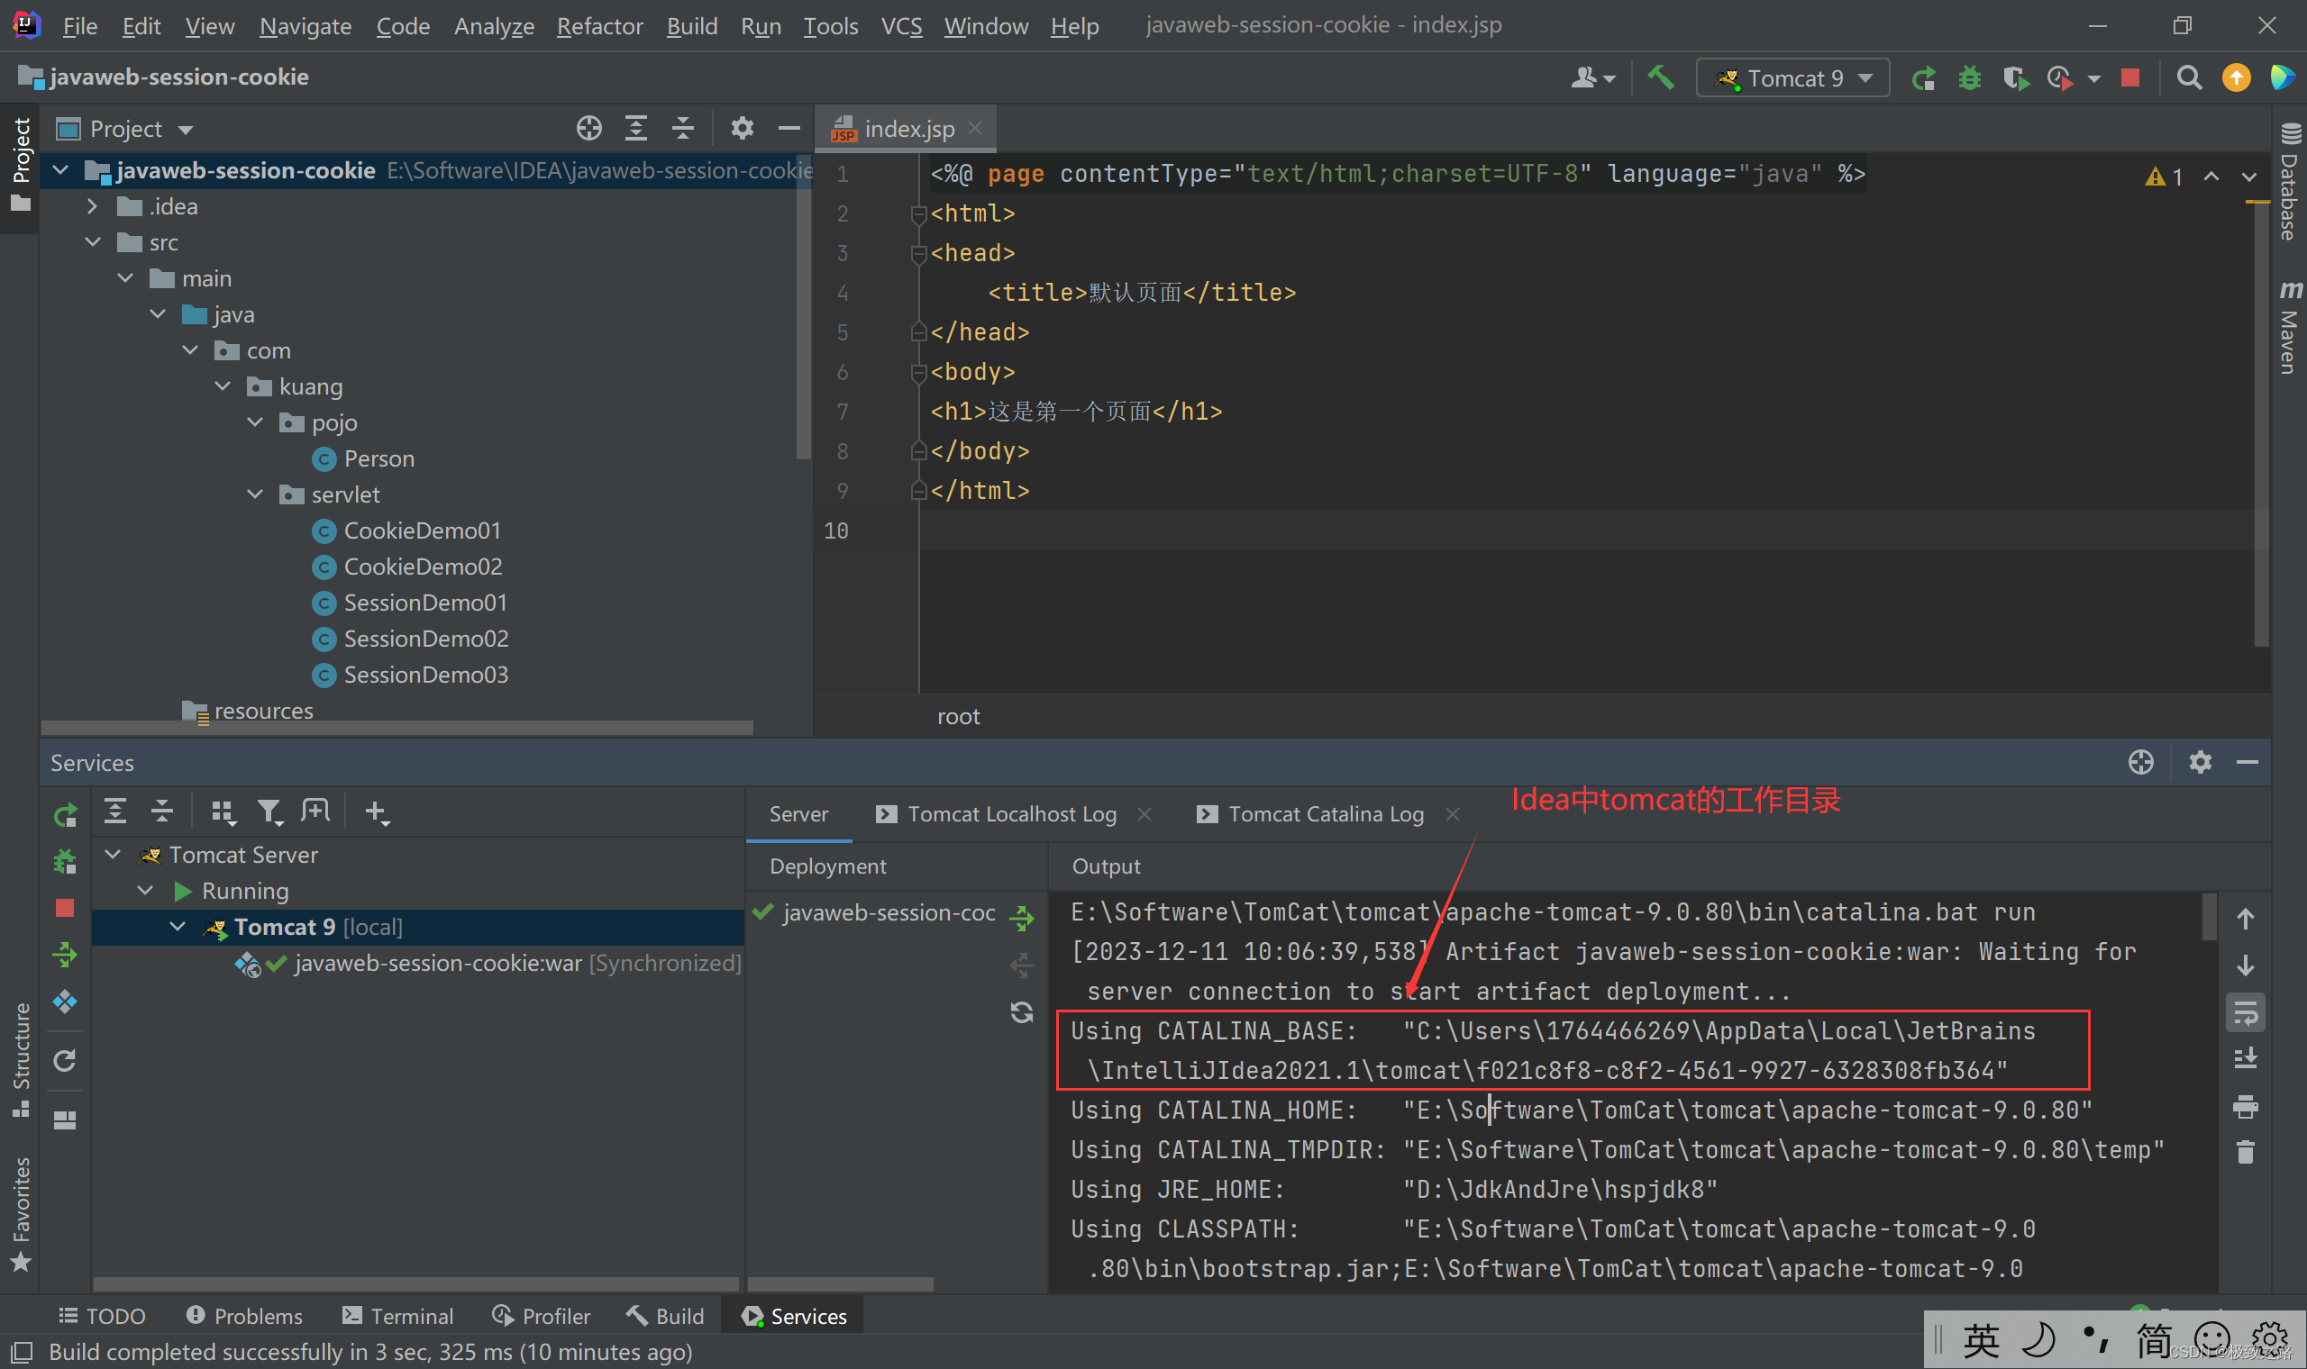Print the console output
Screen dimensions: 2307x1369
pos(2246,1105)
